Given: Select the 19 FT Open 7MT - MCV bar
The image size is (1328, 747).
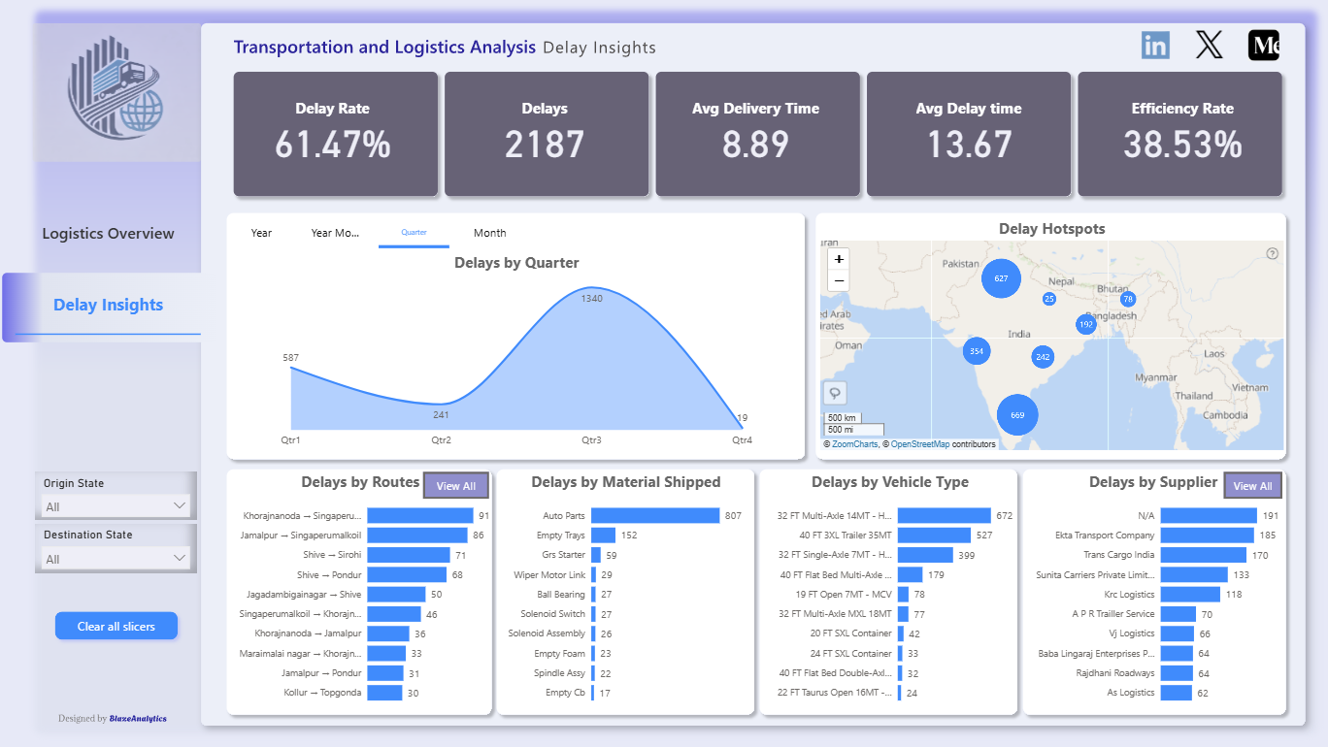Looking at the screenshot, I should pyautogui.click(x=903, y=595).
